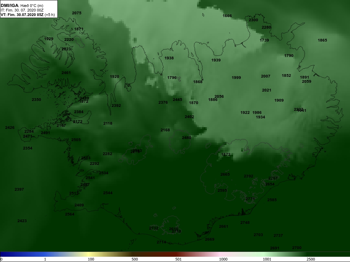Click the map value 2544
Screen dimensions: 350x262
point(108,193)
